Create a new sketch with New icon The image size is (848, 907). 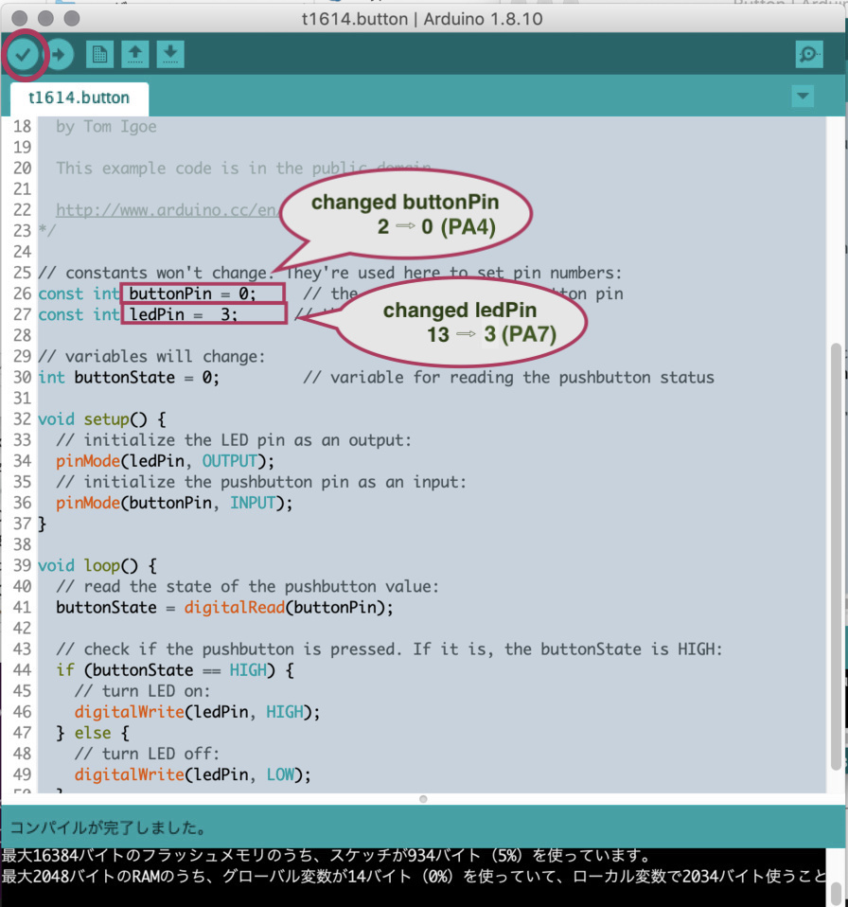99,54
